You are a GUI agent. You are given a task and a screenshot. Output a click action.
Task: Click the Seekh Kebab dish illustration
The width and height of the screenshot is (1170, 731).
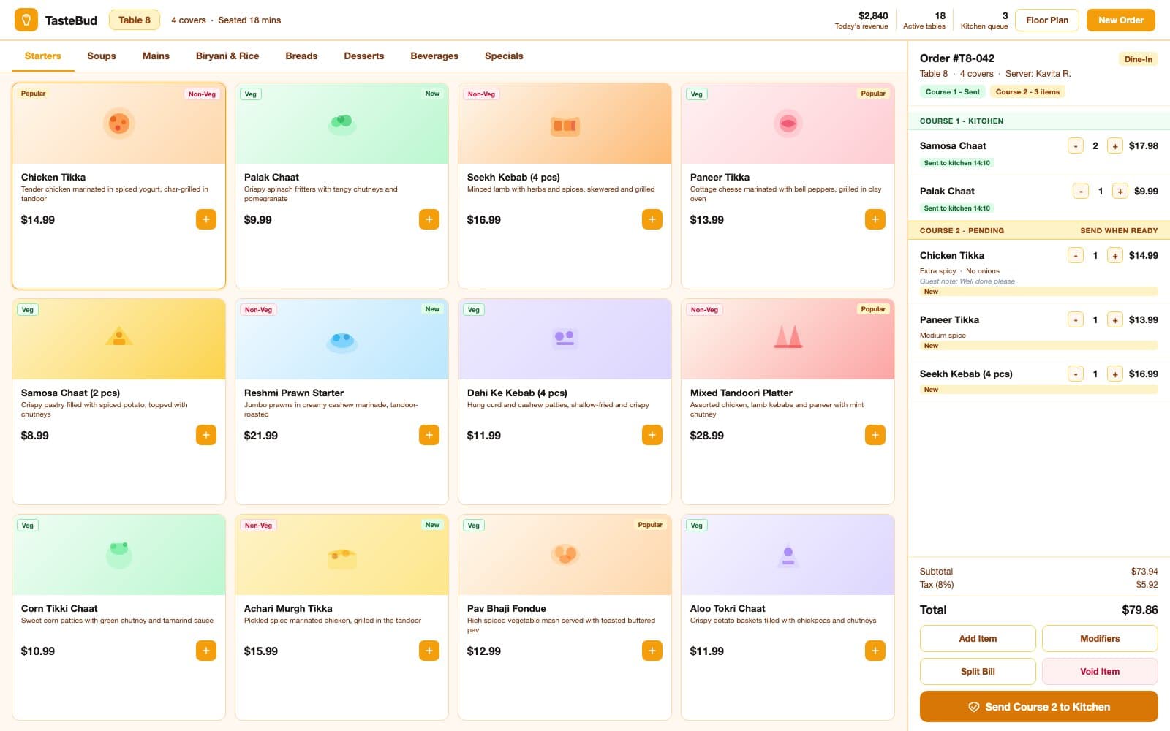(x=565, y=125)
